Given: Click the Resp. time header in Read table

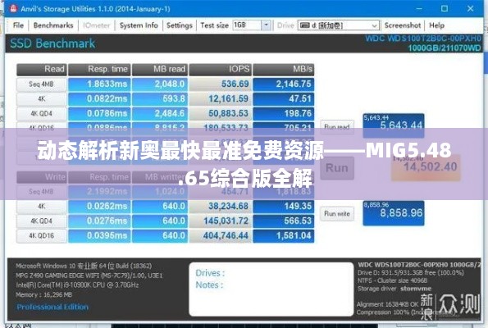Looking at the screenshot, I should (x=99, y=70).
